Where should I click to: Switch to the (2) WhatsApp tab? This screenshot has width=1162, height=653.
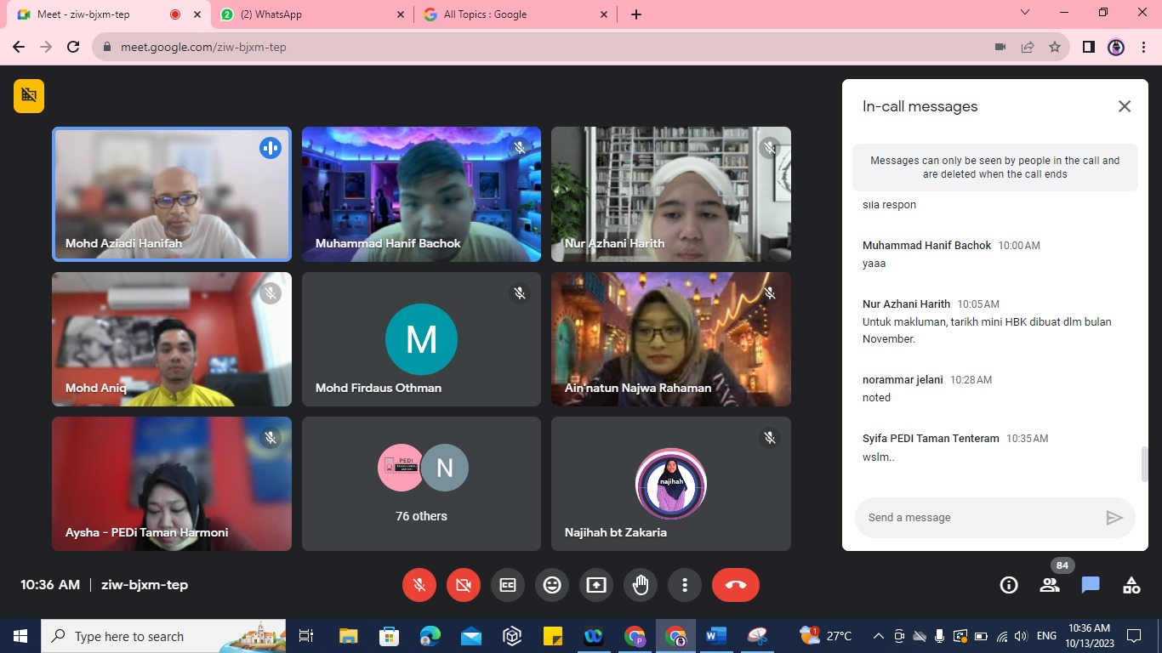[x=313, y=14]
